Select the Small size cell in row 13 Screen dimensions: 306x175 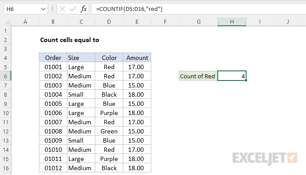pyautogui.click(x=81, y=140)
